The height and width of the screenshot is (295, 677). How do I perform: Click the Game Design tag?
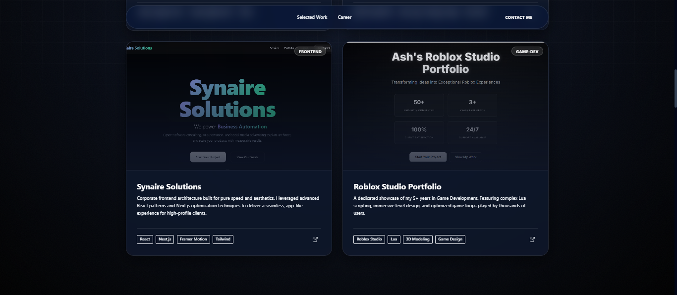click(450, 239)
